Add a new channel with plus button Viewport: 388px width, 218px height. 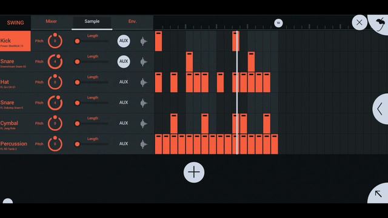194,172
